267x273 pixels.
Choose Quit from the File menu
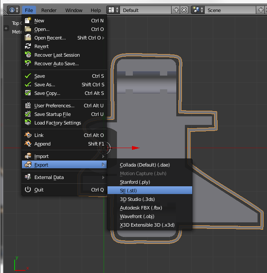[x=39, y=190]
